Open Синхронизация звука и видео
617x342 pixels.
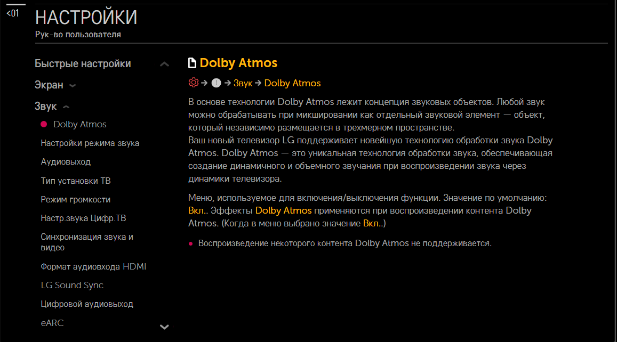[x=86, y=242]
